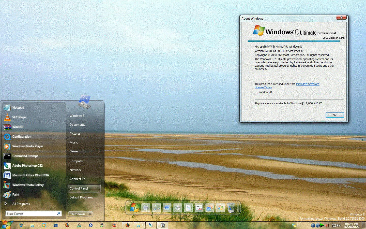Click the switch windows quick launch icon
Screen dimensions: 366x229
point(56,225)
